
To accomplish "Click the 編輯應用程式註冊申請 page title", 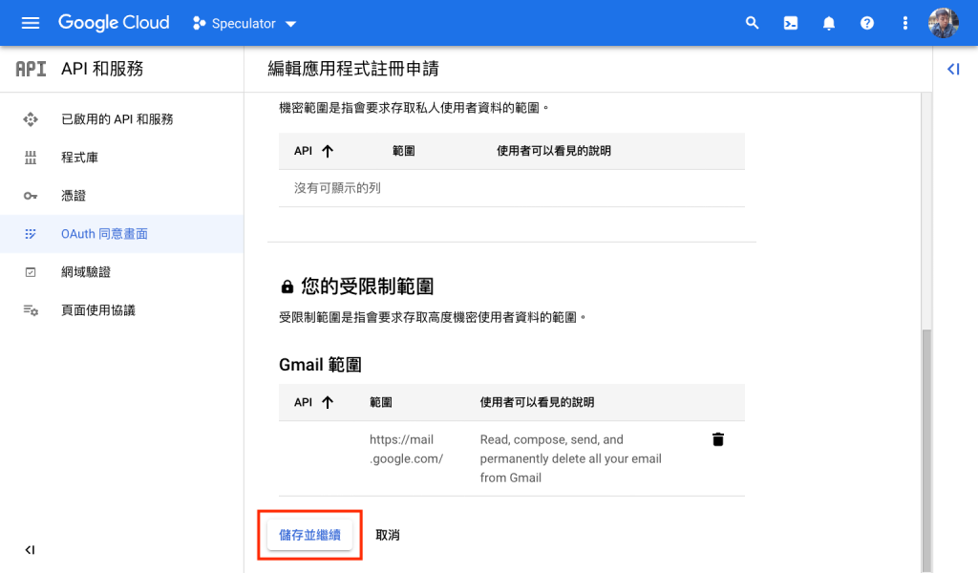I will pyautogui.click(x=353, y=69).
